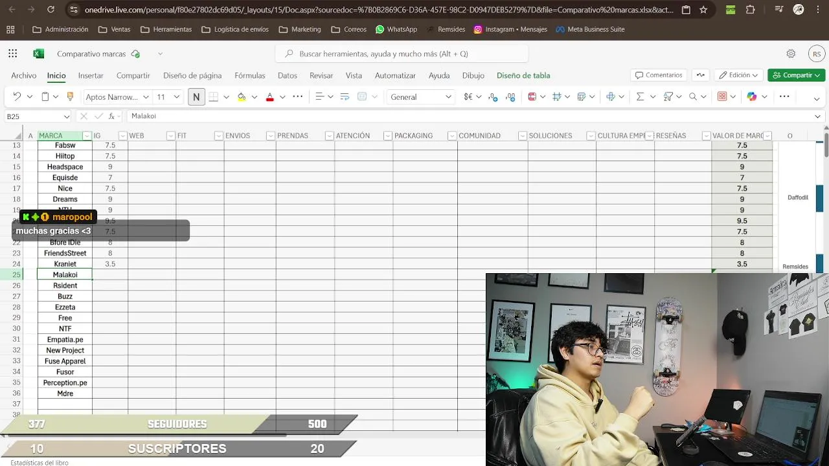The image size is (829, 466).
Task: Click the text alignment icon
Action: pyautogui.click(x=319, y=96)
